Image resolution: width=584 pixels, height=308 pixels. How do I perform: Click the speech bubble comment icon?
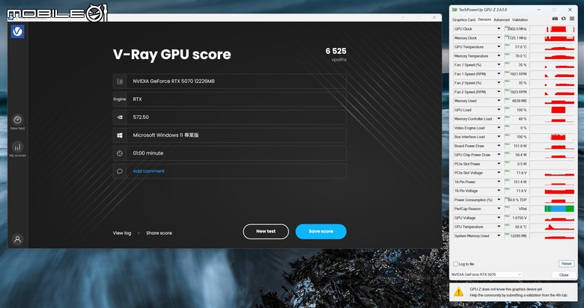[x=120, y=171]
